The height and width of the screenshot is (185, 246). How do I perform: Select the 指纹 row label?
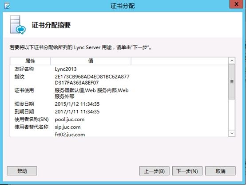(20, 77)
